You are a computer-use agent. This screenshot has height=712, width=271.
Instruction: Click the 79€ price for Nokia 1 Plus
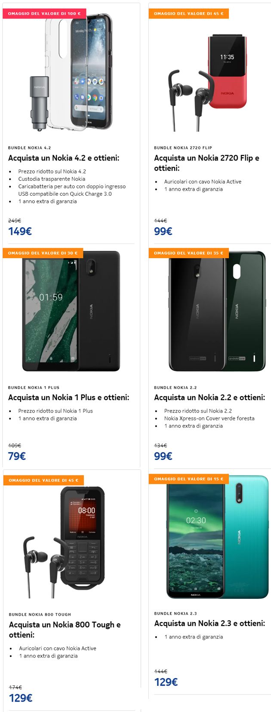(17, 456)
